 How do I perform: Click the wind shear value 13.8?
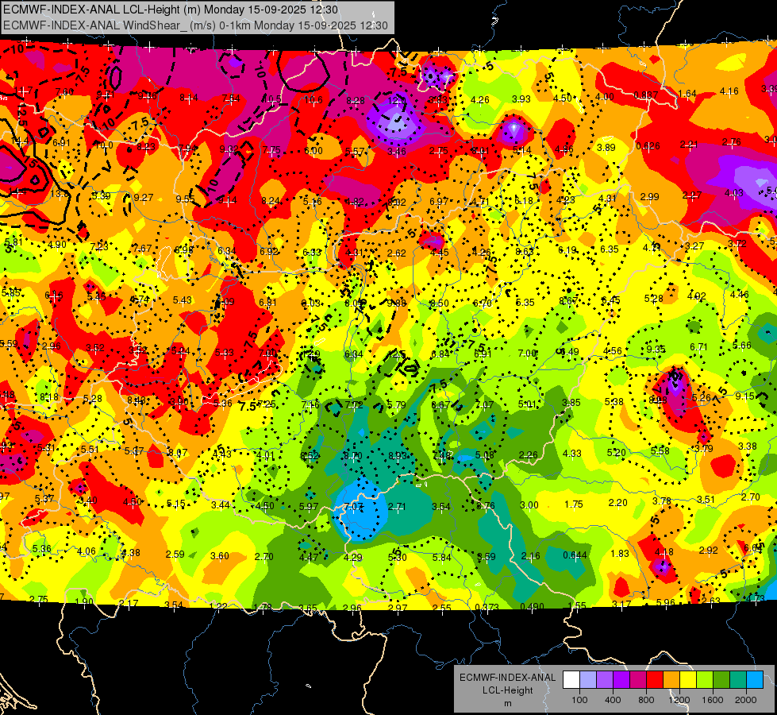[x=59, y=194]
